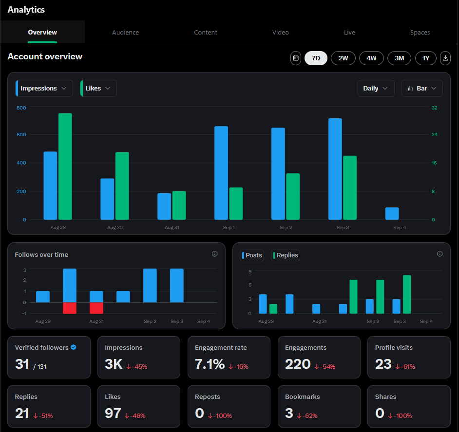The height and width of the screenshot is (432, 459).
Task: Switch to the Live tab
Action: pos(349,32)
